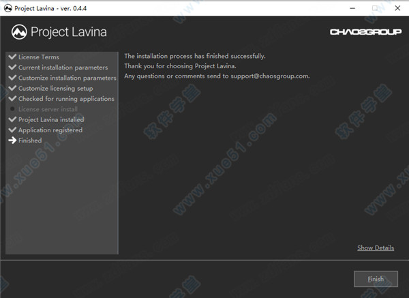
Task: Click the checkmark beside License Terms
Action: (x=12, y=57)
